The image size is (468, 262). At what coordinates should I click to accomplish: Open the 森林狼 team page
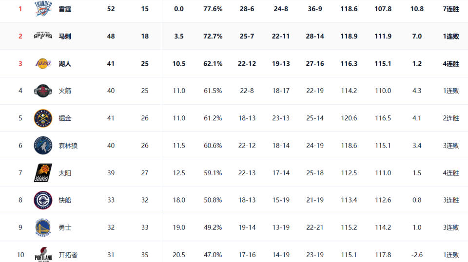[x=68, y=145]
